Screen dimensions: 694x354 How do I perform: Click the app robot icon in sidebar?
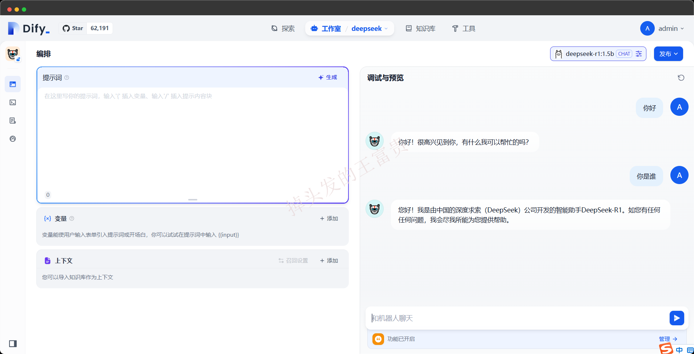point(13,54)
